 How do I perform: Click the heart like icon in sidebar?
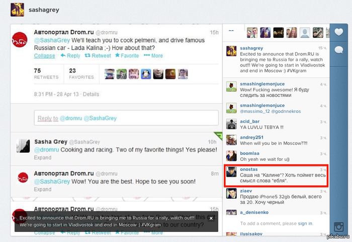338,32
